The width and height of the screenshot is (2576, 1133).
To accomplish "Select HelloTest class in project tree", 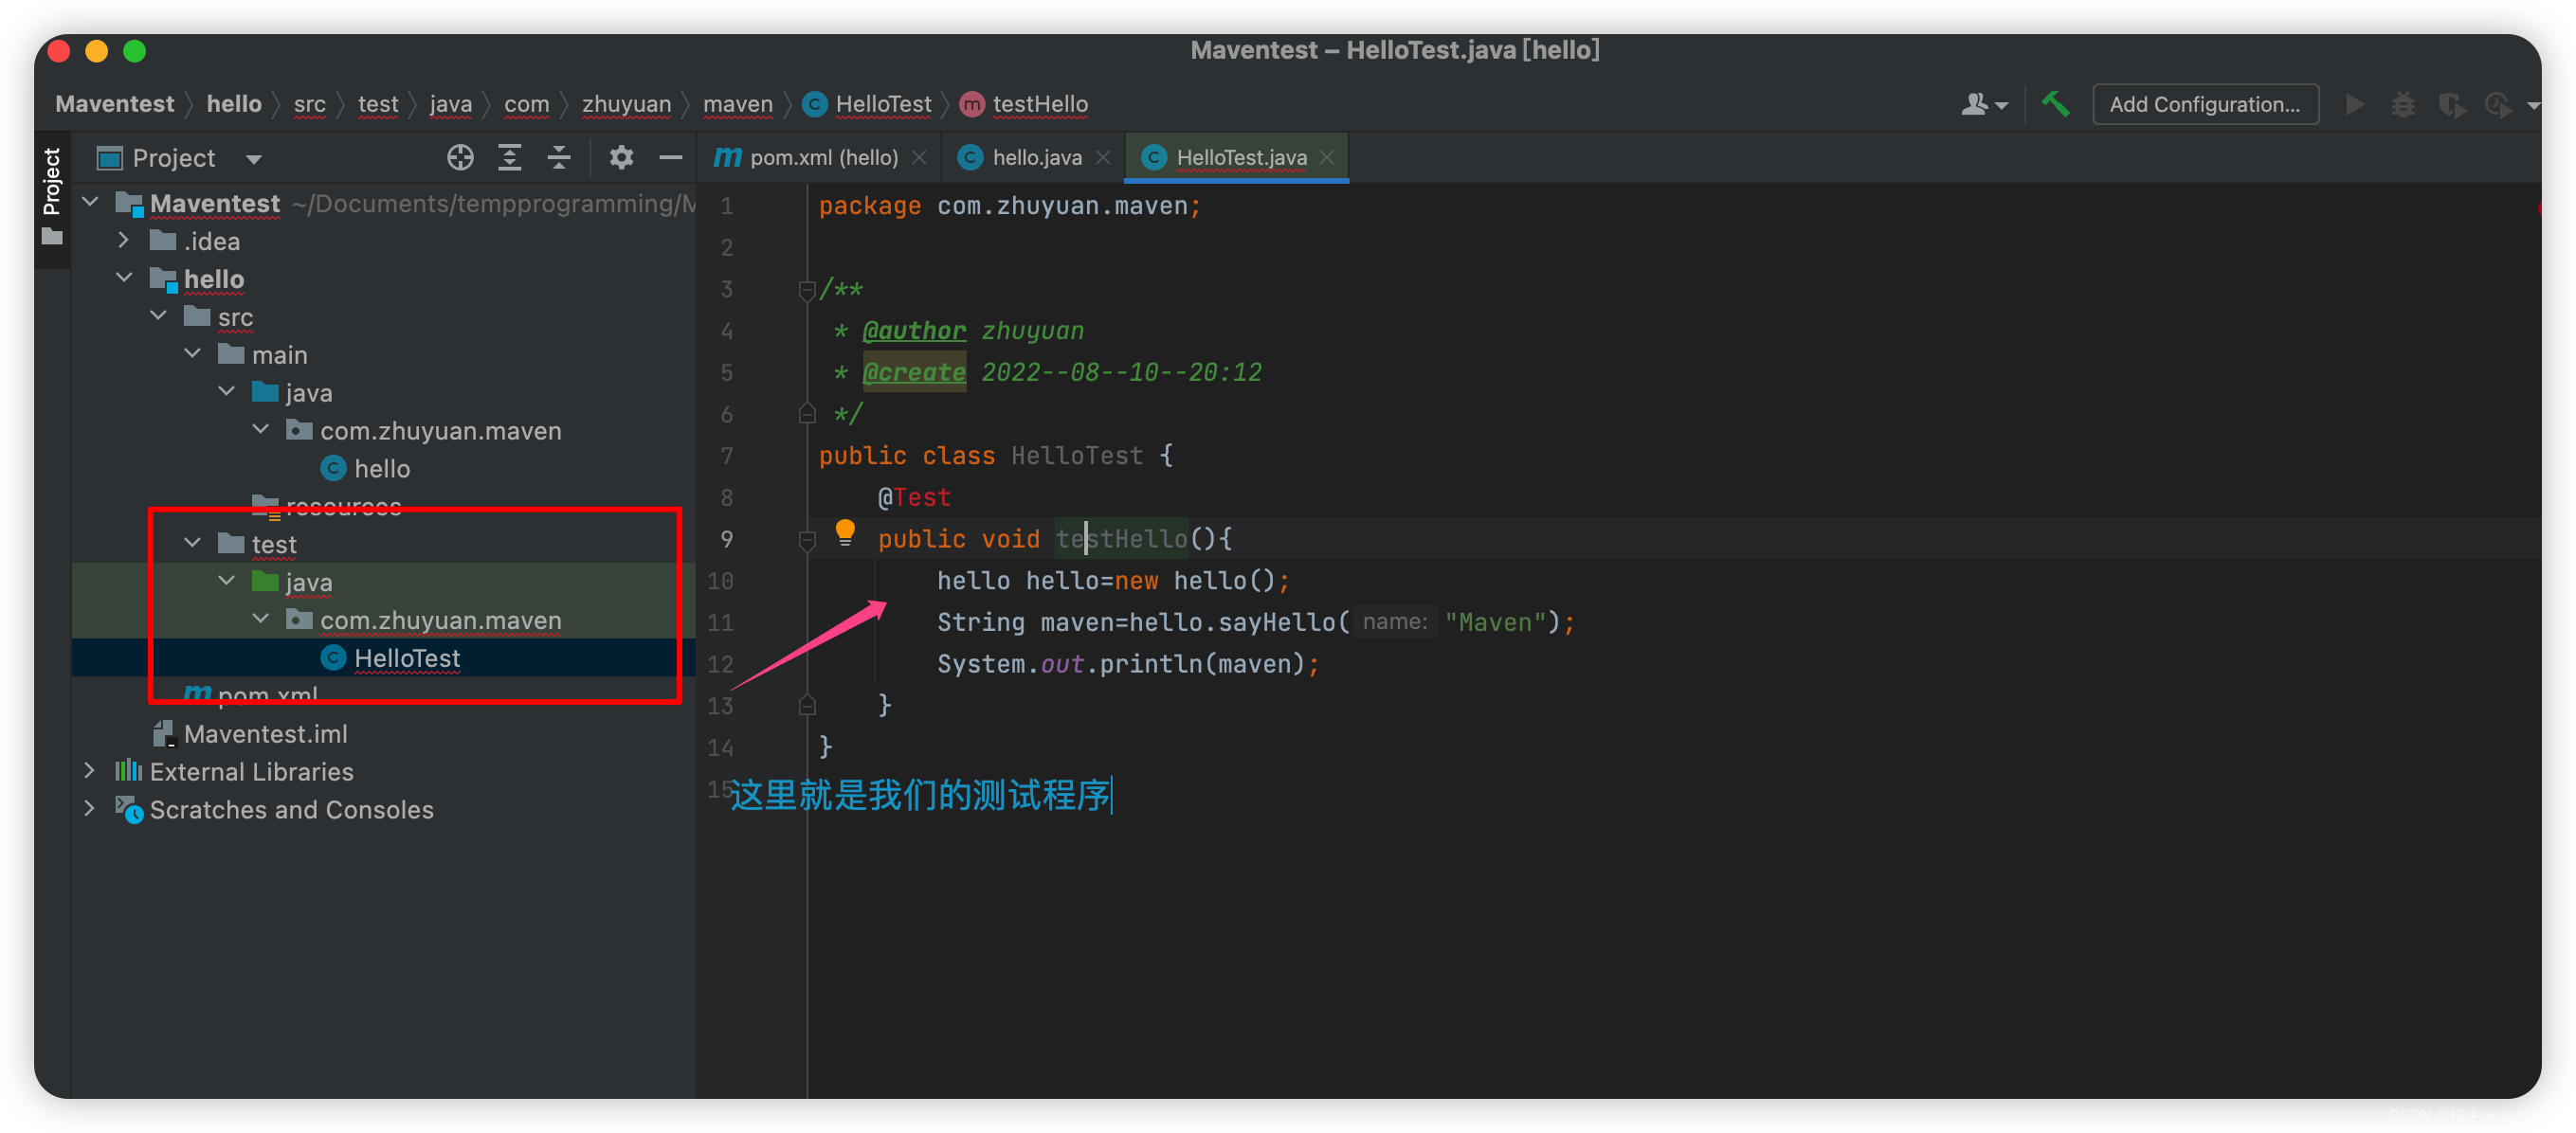I will (391, 657).
